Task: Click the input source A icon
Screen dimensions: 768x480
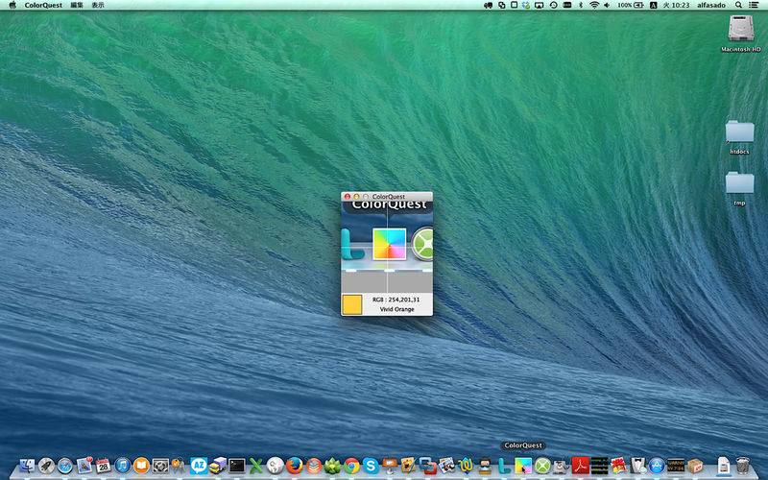Action: point(654,5)
